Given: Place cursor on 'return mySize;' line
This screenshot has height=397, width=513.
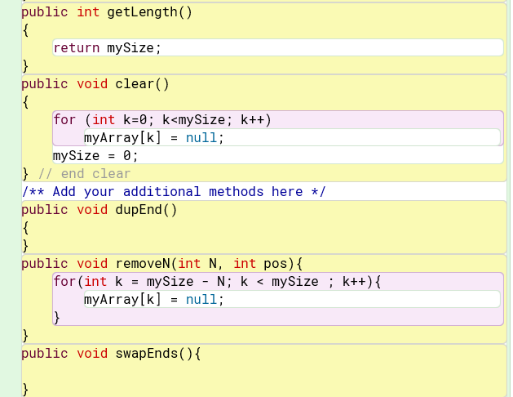Looking at the screenshot, I should point(108,48).
